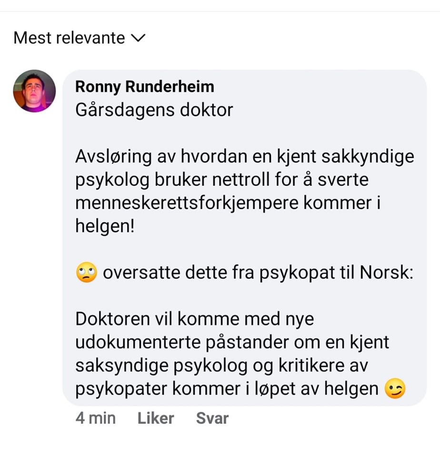Click the word helgen! in first paragraph

105,227
